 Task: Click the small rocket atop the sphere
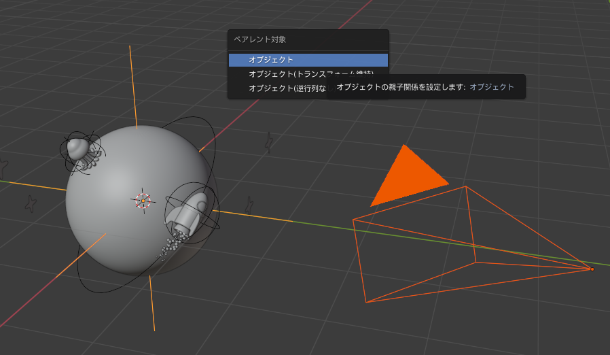(x=83, y=152)
